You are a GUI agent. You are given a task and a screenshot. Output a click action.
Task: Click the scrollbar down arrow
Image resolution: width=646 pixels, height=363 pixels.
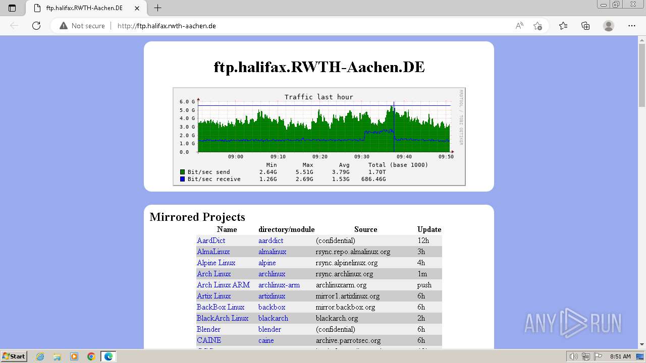click(x=642, y=344)
